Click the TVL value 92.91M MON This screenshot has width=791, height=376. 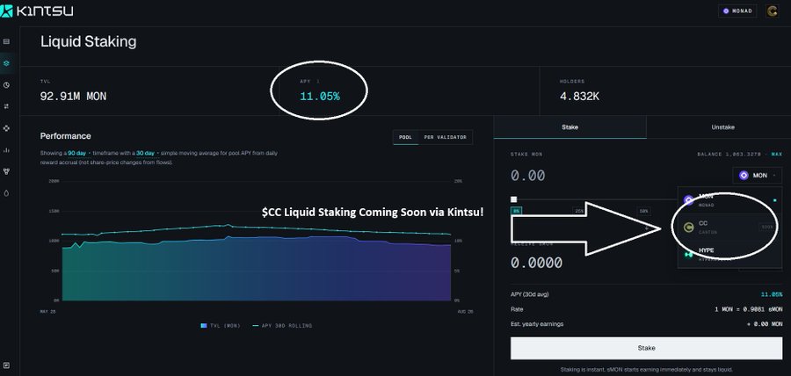coord(73,97)
